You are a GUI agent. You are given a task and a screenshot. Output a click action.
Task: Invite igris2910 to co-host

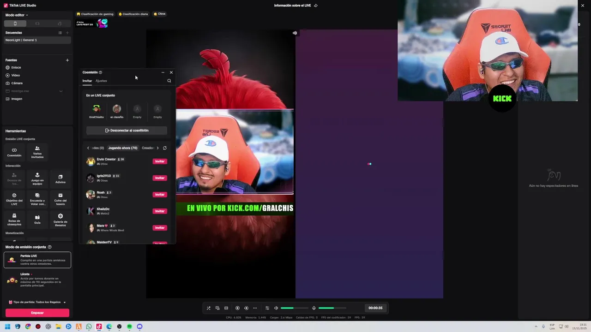(160, 178)
